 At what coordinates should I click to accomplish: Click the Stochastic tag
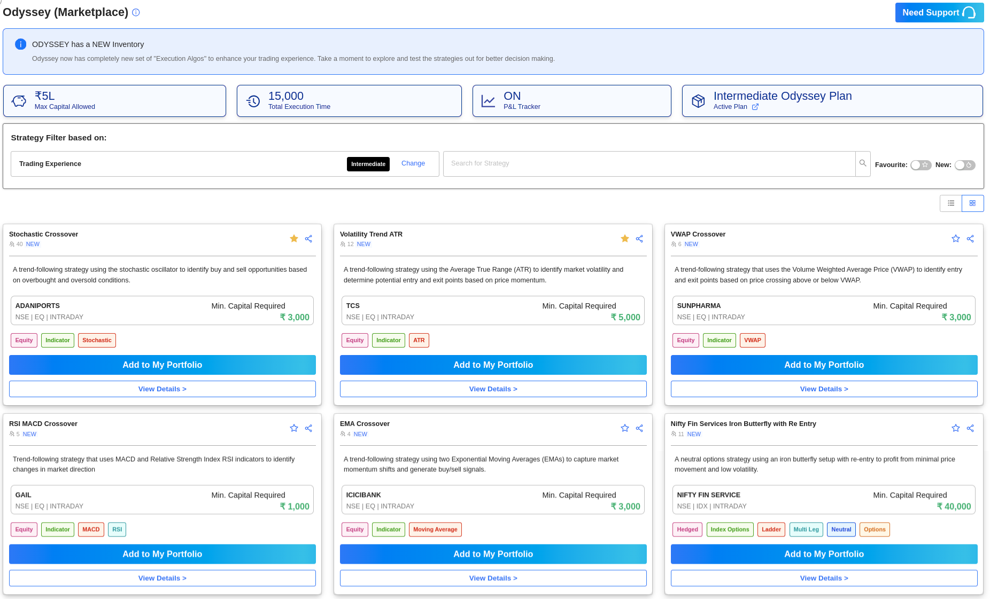click(x=97, y=341)
